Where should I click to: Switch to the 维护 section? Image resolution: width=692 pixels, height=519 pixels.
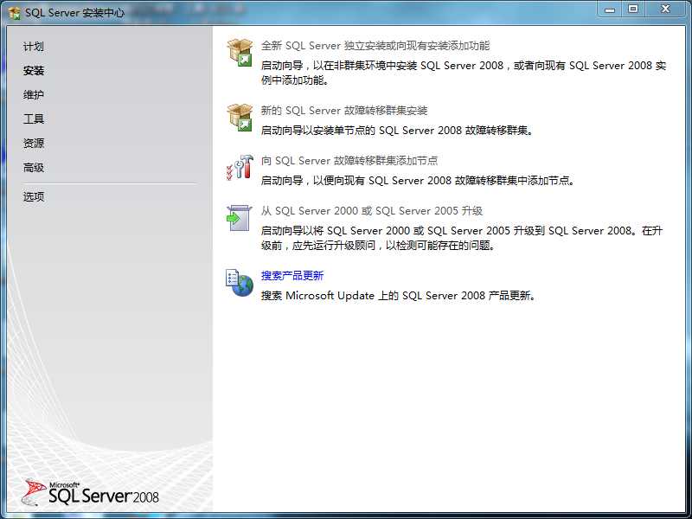pos(34,95)
